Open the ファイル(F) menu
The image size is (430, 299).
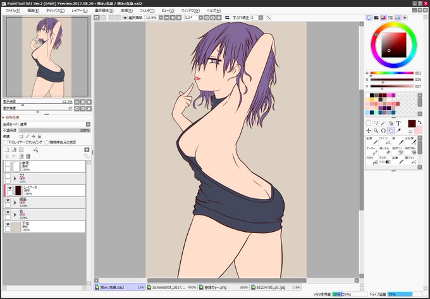click(x=13, y=10)
